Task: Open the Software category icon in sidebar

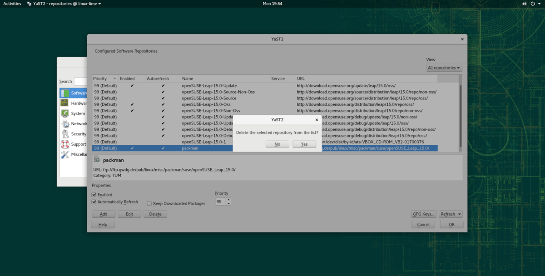Action: 65,93
